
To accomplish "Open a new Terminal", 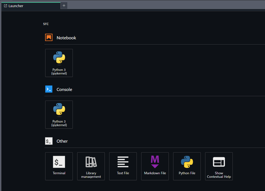I will click(x=59, y=166).
